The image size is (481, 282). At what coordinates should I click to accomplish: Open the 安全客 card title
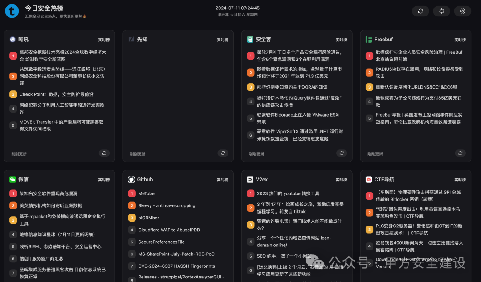click(263, 39)
